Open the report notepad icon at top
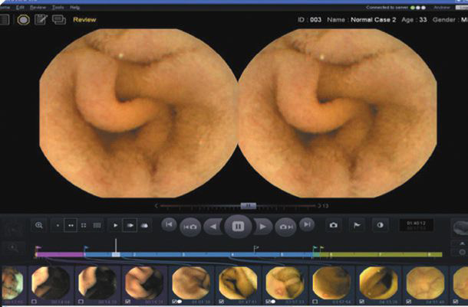This screenshot has height=307, width=468. [x=40, y=19]
